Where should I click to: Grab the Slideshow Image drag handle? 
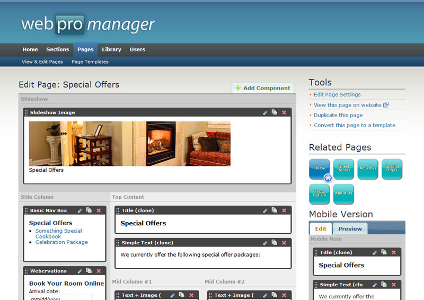pos(26,112)
